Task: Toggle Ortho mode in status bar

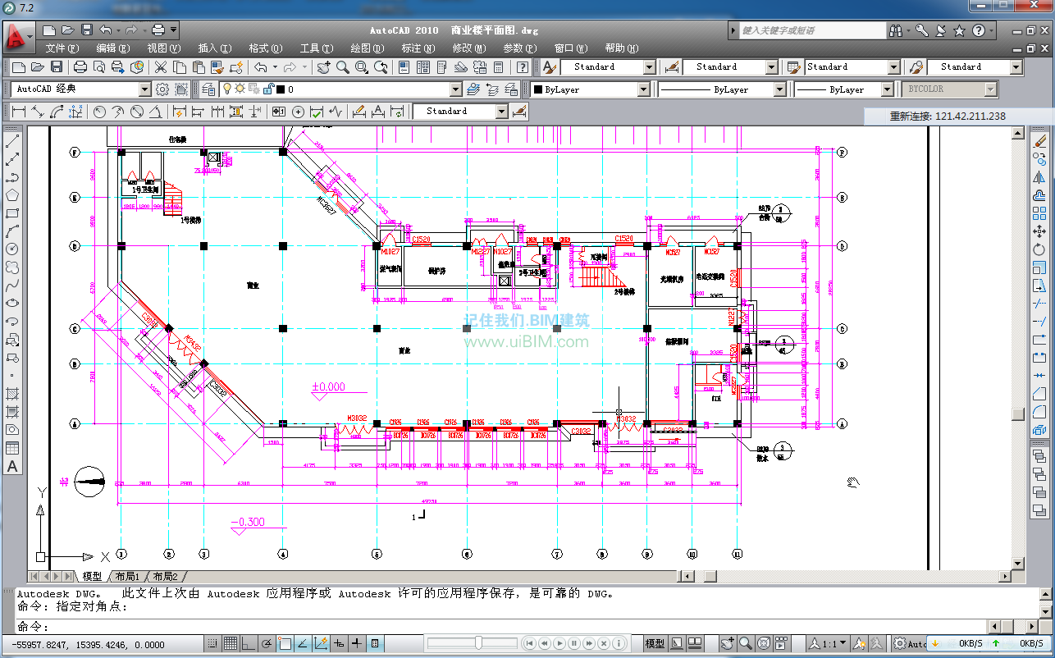Action: click(x=248, y=644)
